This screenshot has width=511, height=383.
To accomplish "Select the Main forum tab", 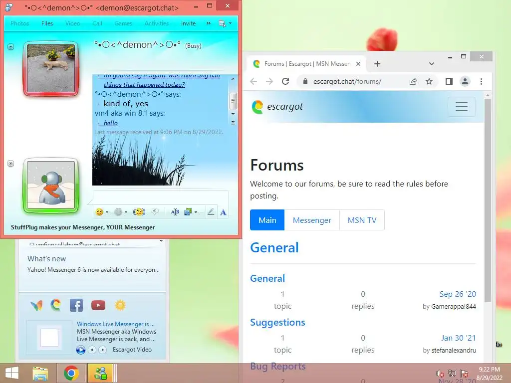I will 267,220.
